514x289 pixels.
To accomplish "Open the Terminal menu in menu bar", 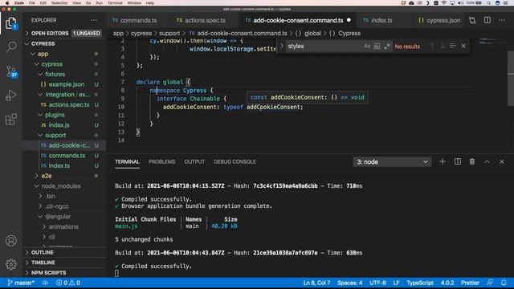I will (x=115, y=2).
